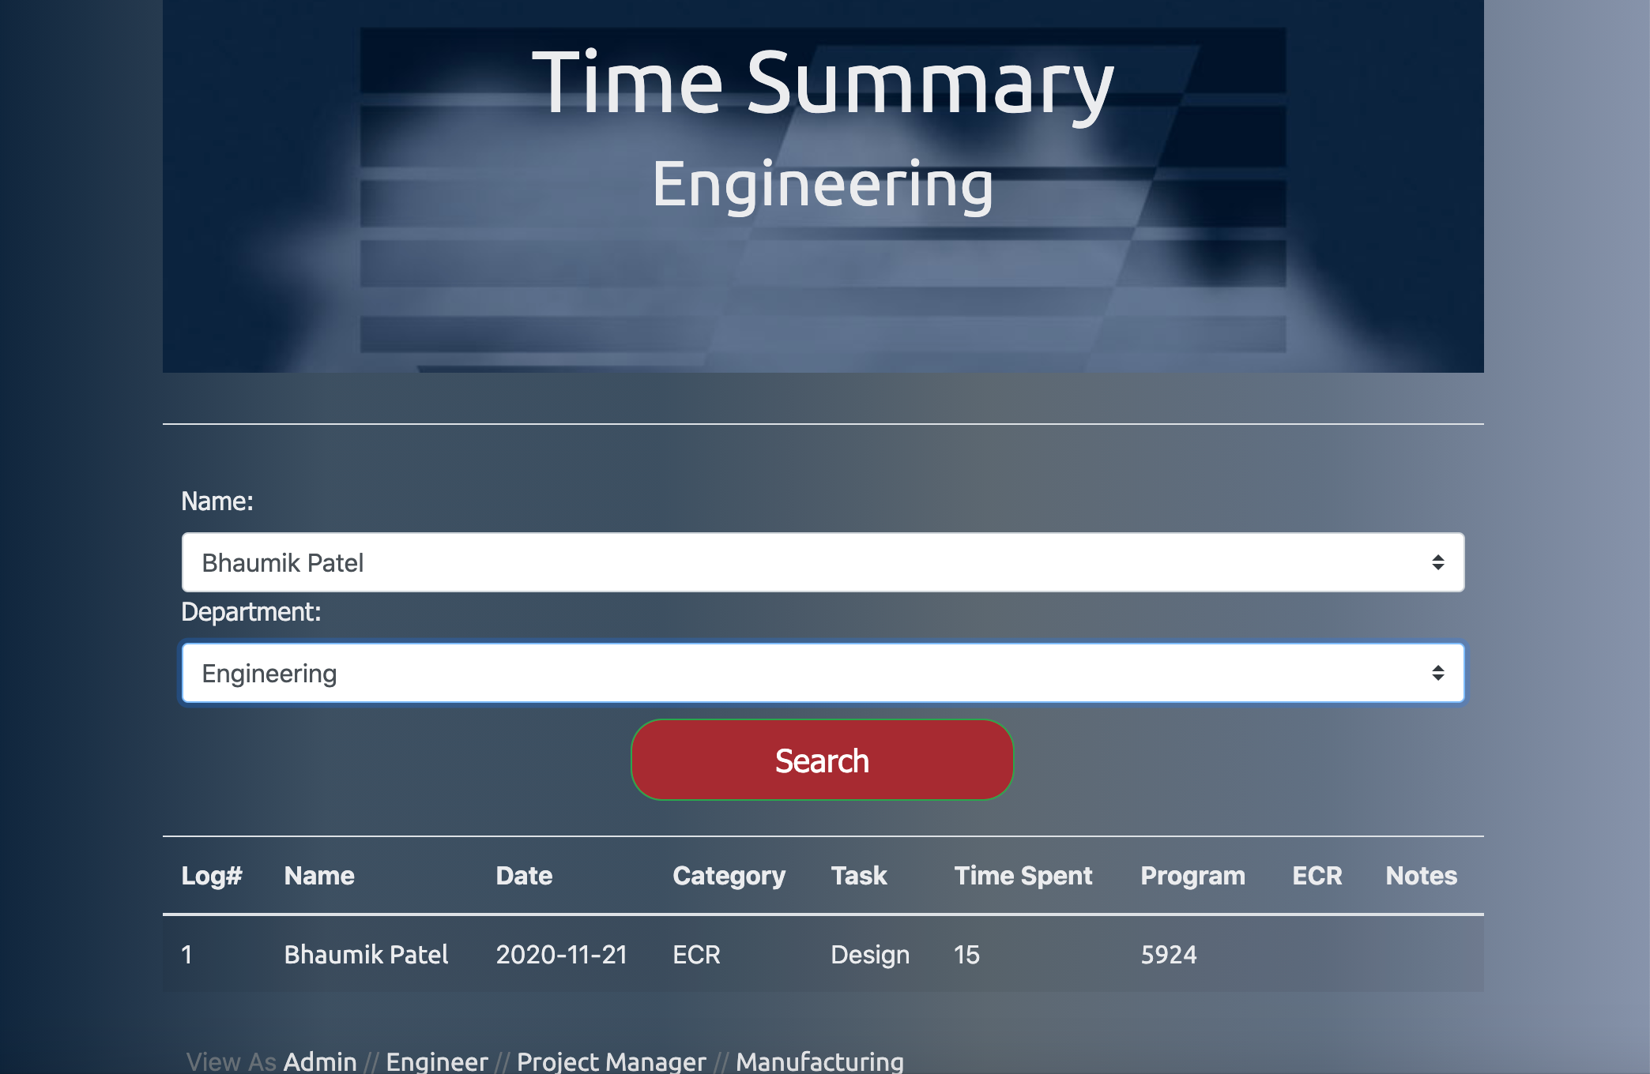Click the Category column header
Viewport: 1650px width, 1074px height.
click(x=729, y=876)
